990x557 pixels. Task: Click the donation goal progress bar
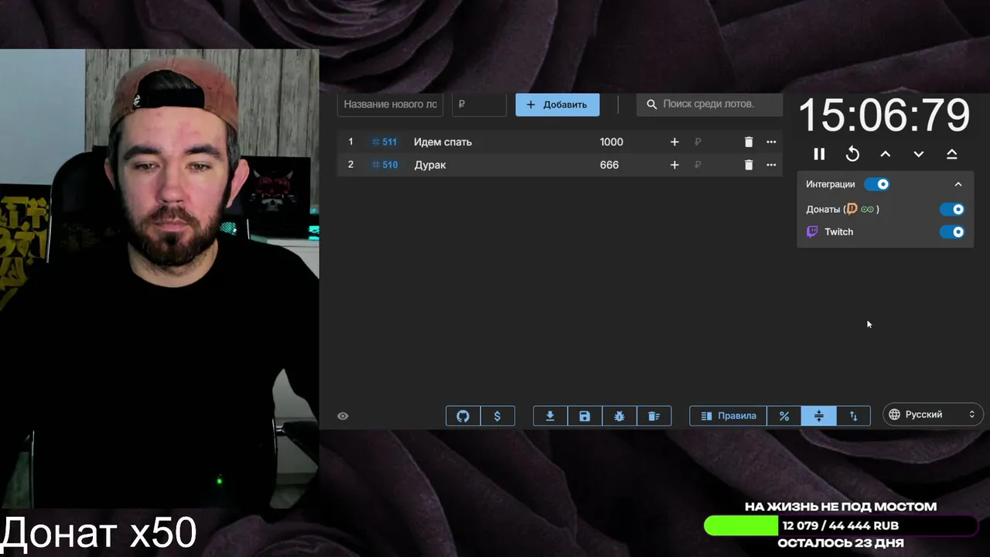coord(841,526)
